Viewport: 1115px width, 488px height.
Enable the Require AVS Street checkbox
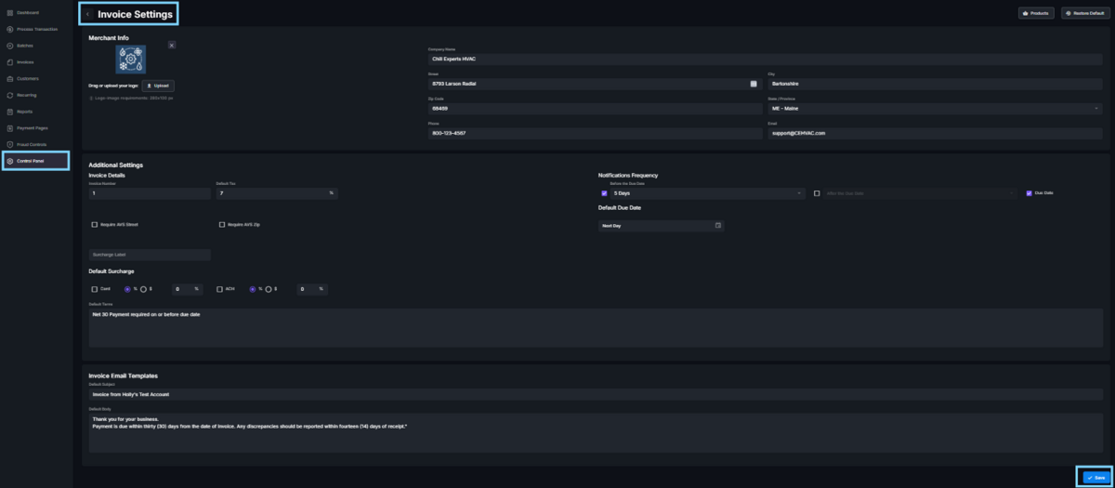click(x=94, y=225)
